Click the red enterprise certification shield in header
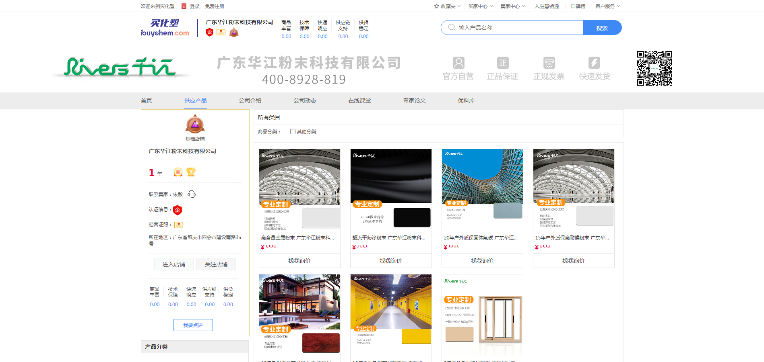The image size is (764, 362). tap(210, 33)
